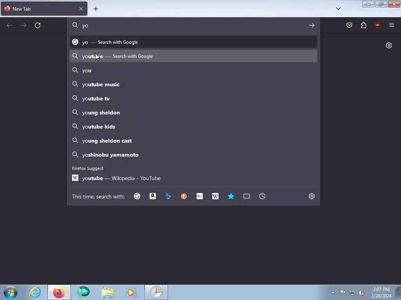The width and height of the screenshot is (401, 300).
Task: Show hidden system tray icons
Action: point(333,293)
